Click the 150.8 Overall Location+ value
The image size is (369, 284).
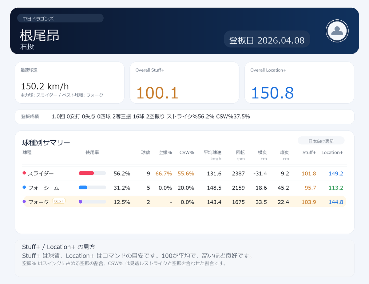[272, 93]
